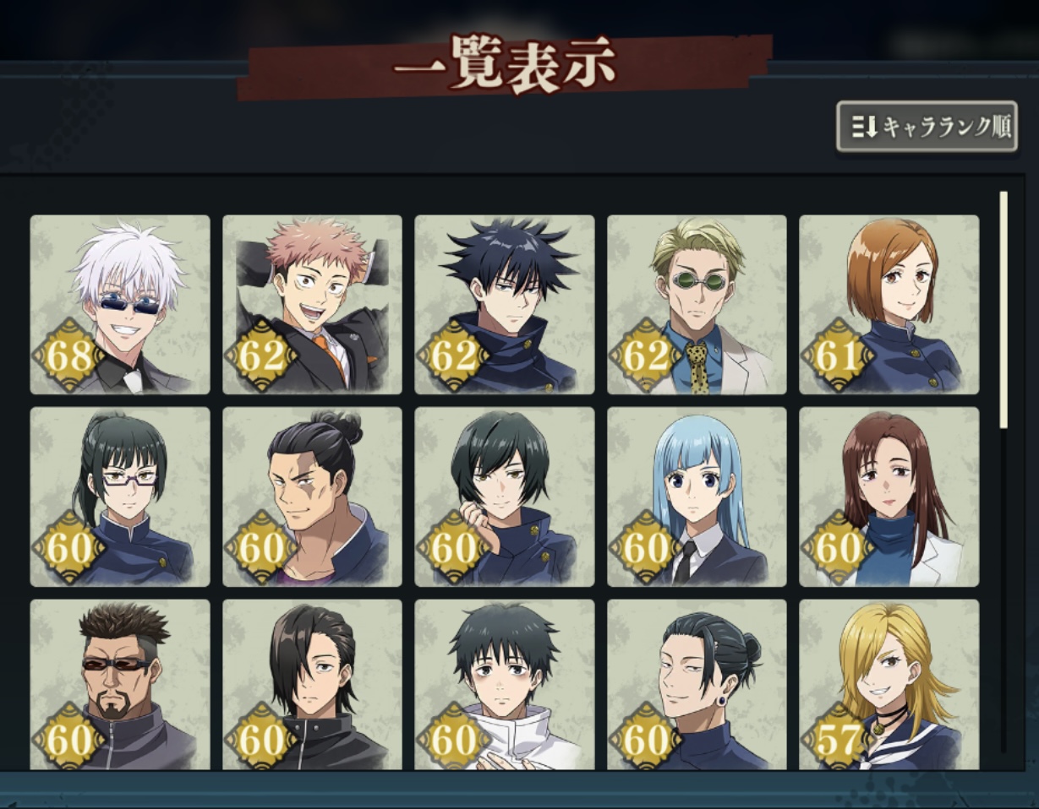Click the character list vertical scrollbar thumb

click(x=1003, y=310)
